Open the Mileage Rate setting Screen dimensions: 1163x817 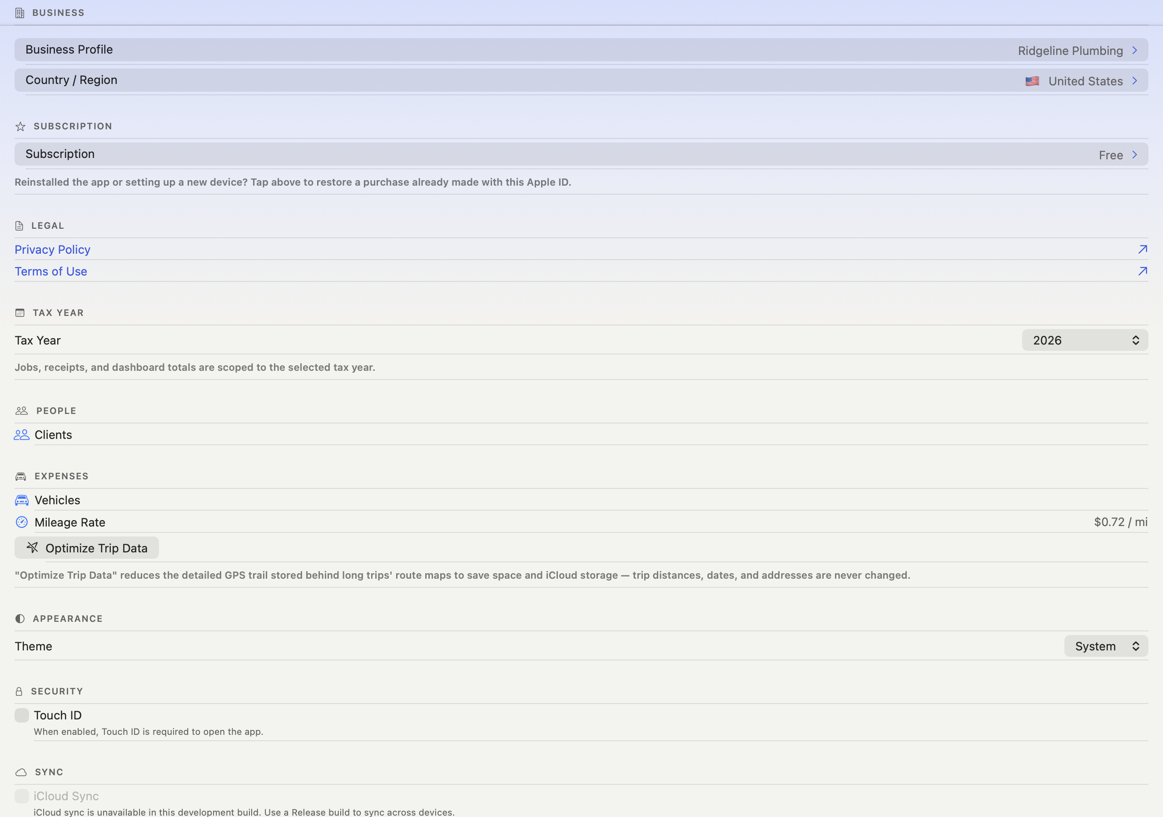point(581,522)
